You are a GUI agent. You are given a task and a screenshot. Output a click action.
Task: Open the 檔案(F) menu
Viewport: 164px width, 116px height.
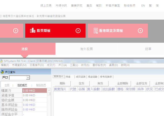click(5, 65)
